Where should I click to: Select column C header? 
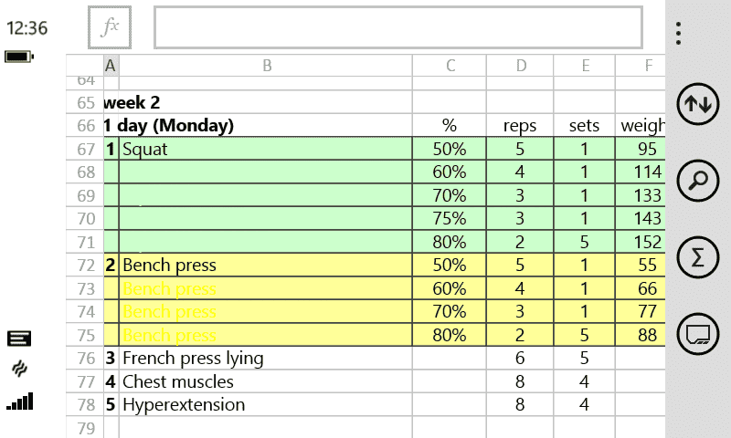coord(450,66)
